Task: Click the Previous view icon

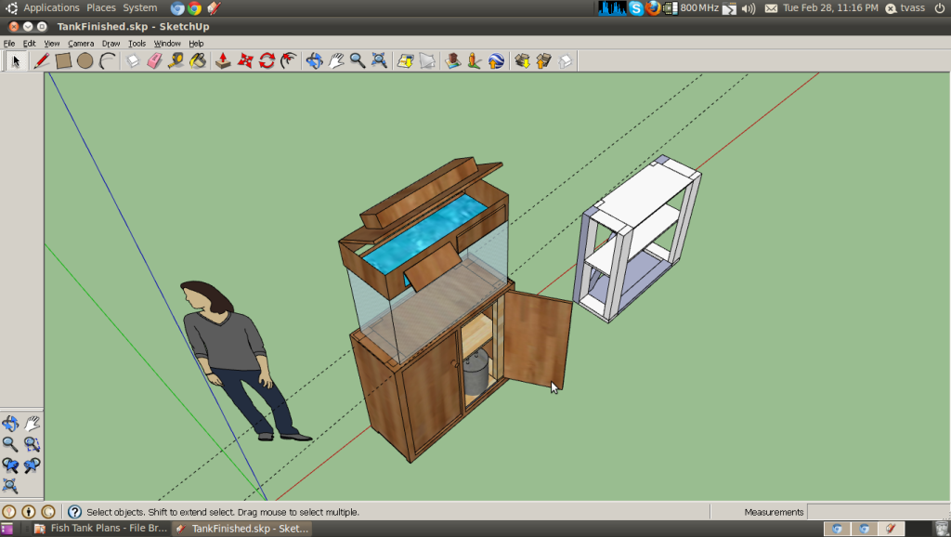Action: tap(10, 465)
